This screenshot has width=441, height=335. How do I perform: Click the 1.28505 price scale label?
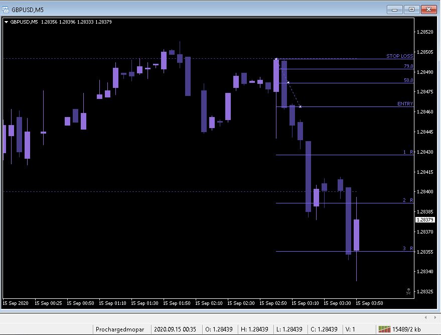(x=424, y=52)
